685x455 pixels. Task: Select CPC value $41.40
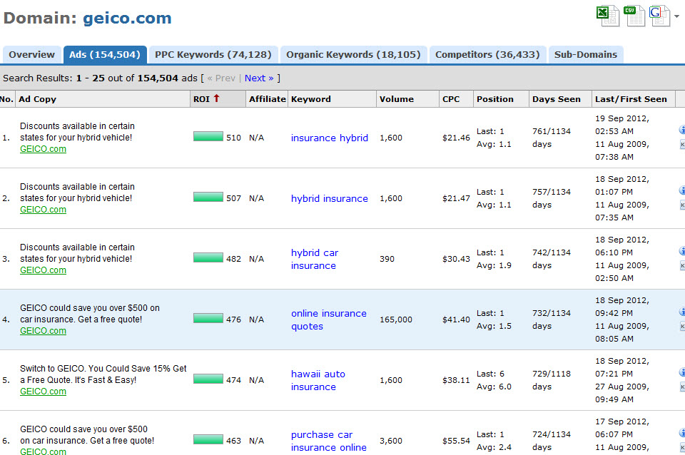pos(456,319)
